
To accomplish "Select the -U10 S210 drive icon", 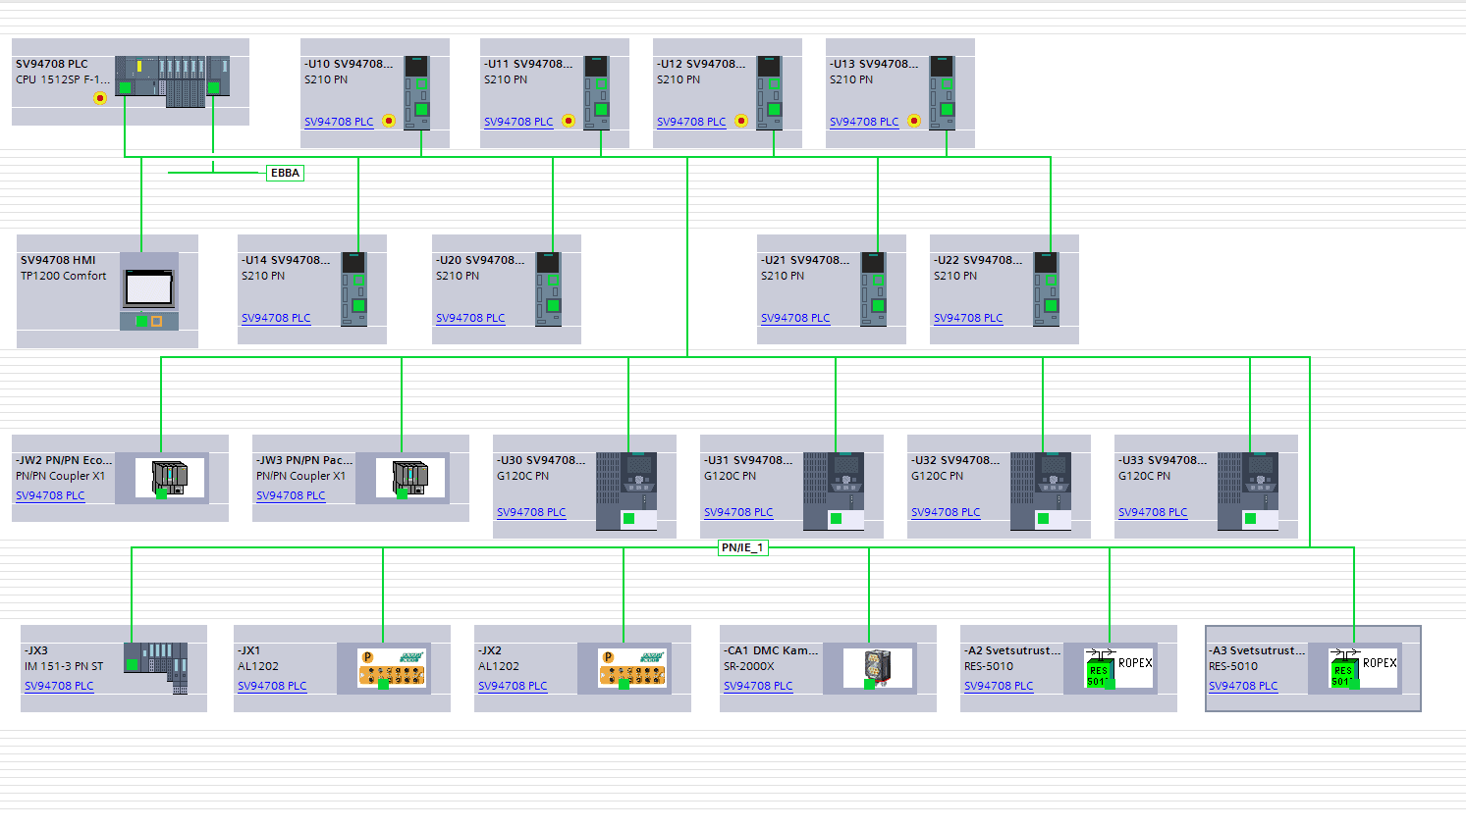I will 416,93.
